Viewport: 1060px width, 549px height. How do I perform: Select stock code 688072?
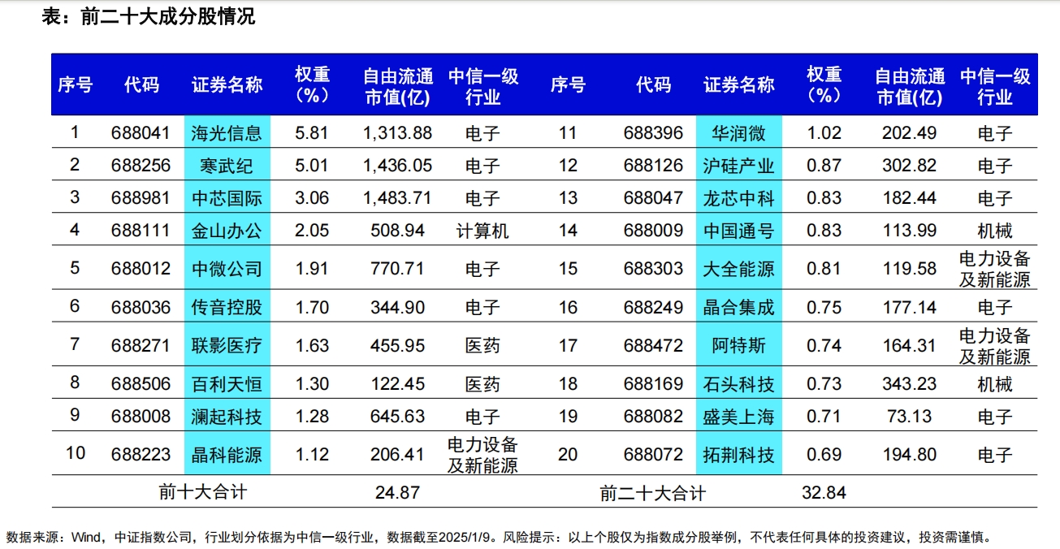pos(654,455)
